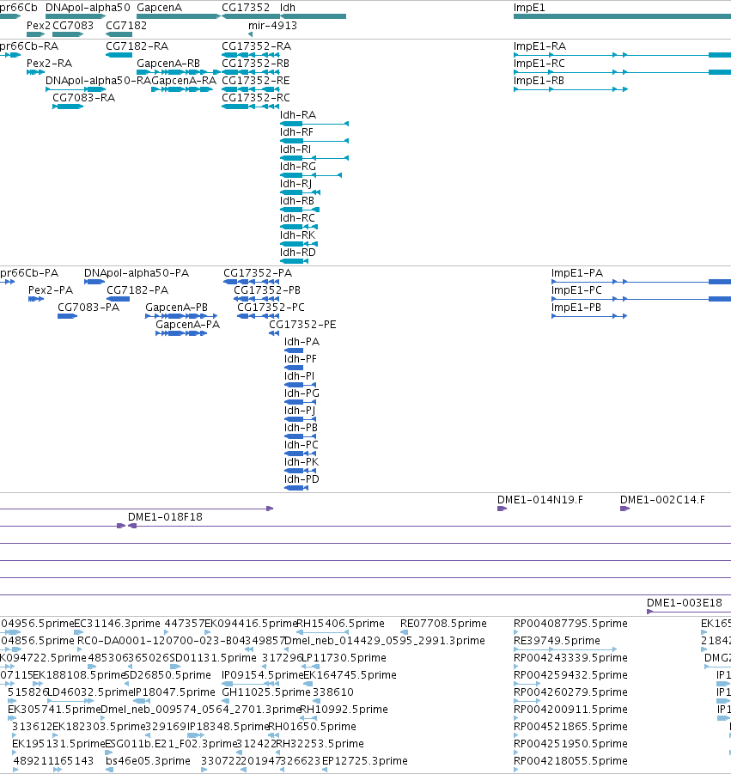Open protein ImpE1-PB label

576,308
